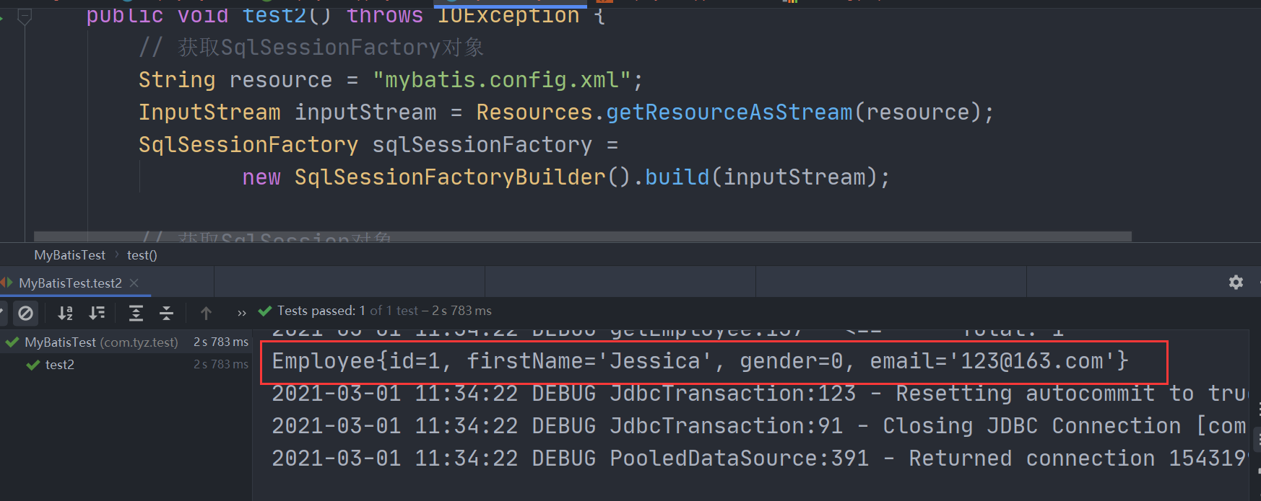Click SqlSessionFactoryBuilder in the code
This screenshot has height=501, width=1261.
click(450, 177)
